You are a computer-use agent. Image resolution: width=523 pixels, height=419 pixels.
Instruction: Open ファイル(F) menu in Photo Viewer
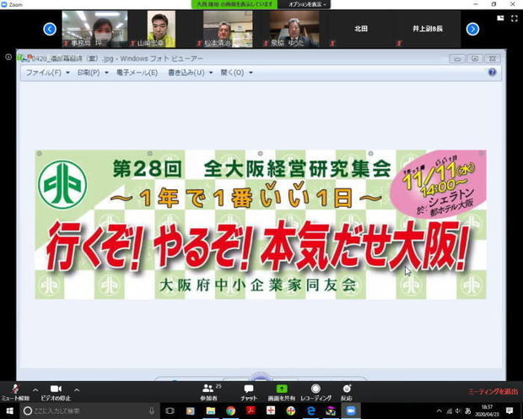point(47,73)
